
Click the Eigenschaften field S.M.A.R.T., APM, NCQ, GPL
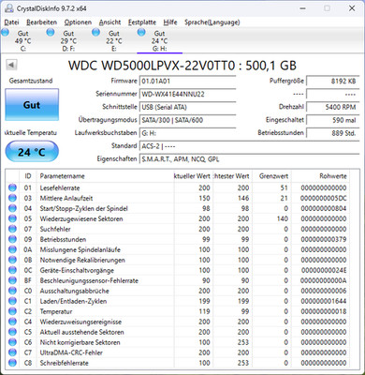click(249, 159)
